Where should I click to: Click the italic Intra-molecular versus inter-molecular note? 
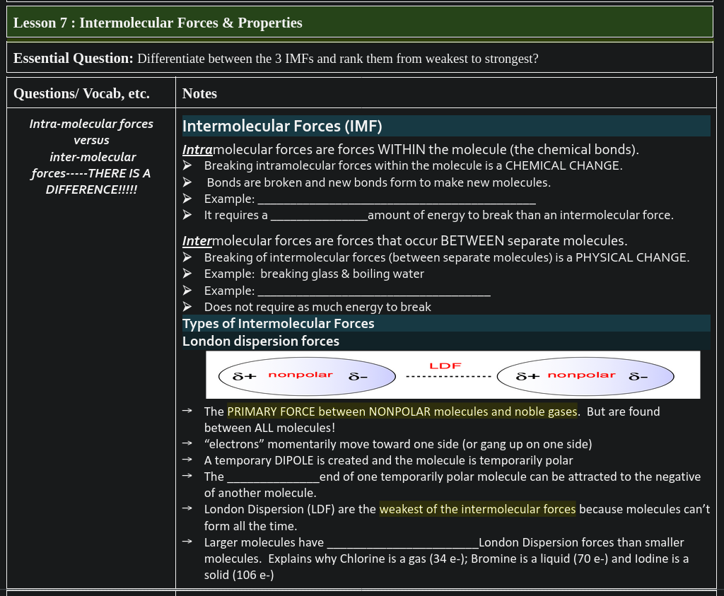91,157
